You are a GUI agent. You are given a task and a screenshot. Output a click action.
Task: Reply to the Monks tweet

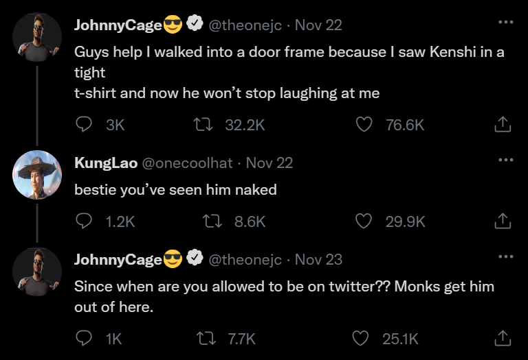pos(83,338)
